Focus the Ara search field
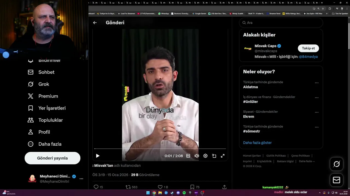This screenshot has width=350, height=196. (x=281, y=23)
